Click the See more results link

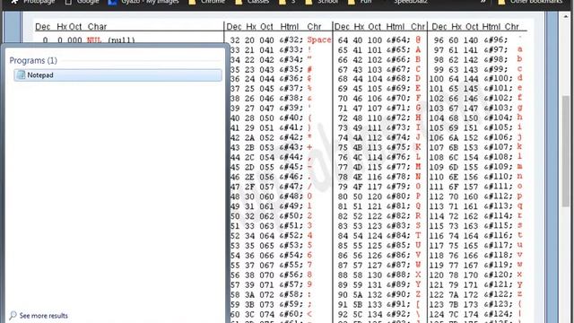pos(39,315)
